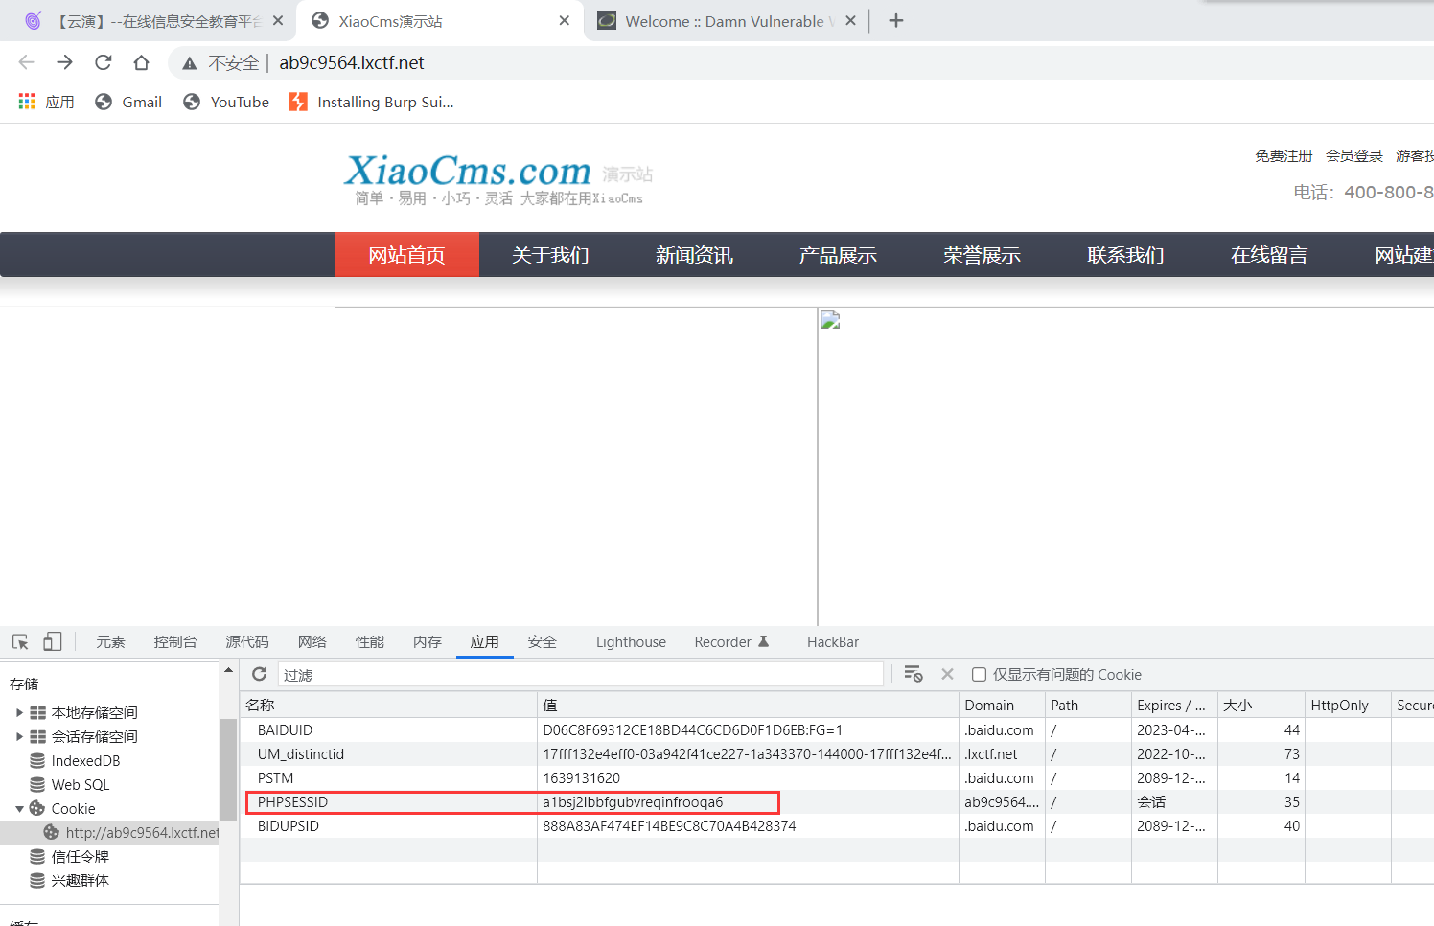
Task: Toggle 仅显示有问题的 Cookie checkbox
Action: point(979,675)
